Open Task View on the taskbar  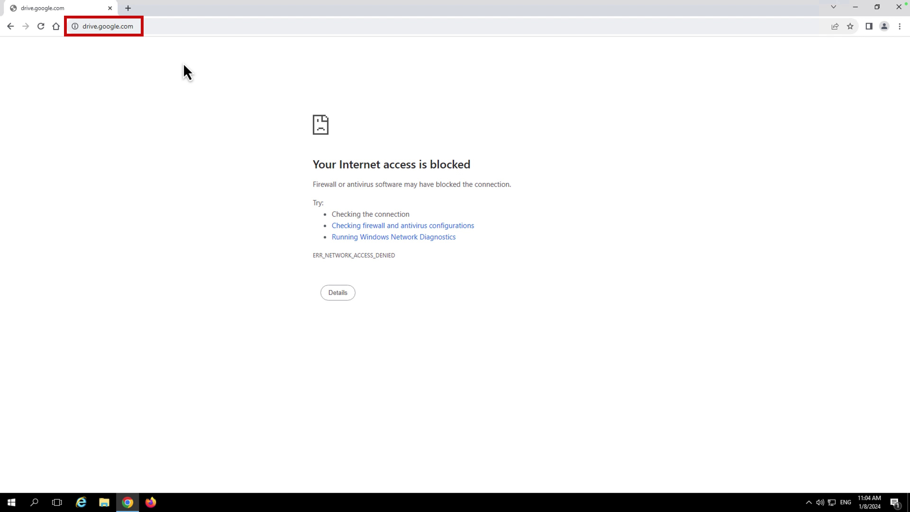[57, 503]
